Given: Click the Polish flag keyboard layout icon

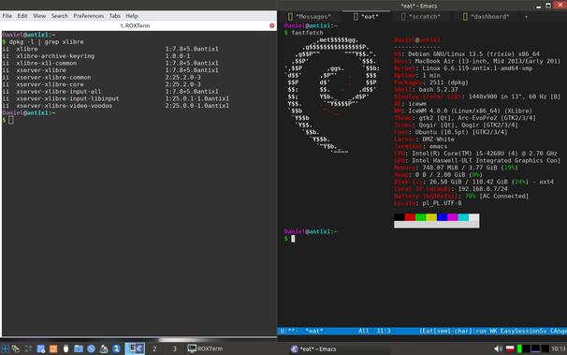Looking at the screenshot, I should [x=510, y=348].
